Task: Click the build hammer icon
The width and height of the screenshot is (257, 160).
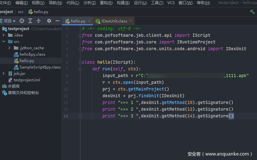Action: [252, 12]
